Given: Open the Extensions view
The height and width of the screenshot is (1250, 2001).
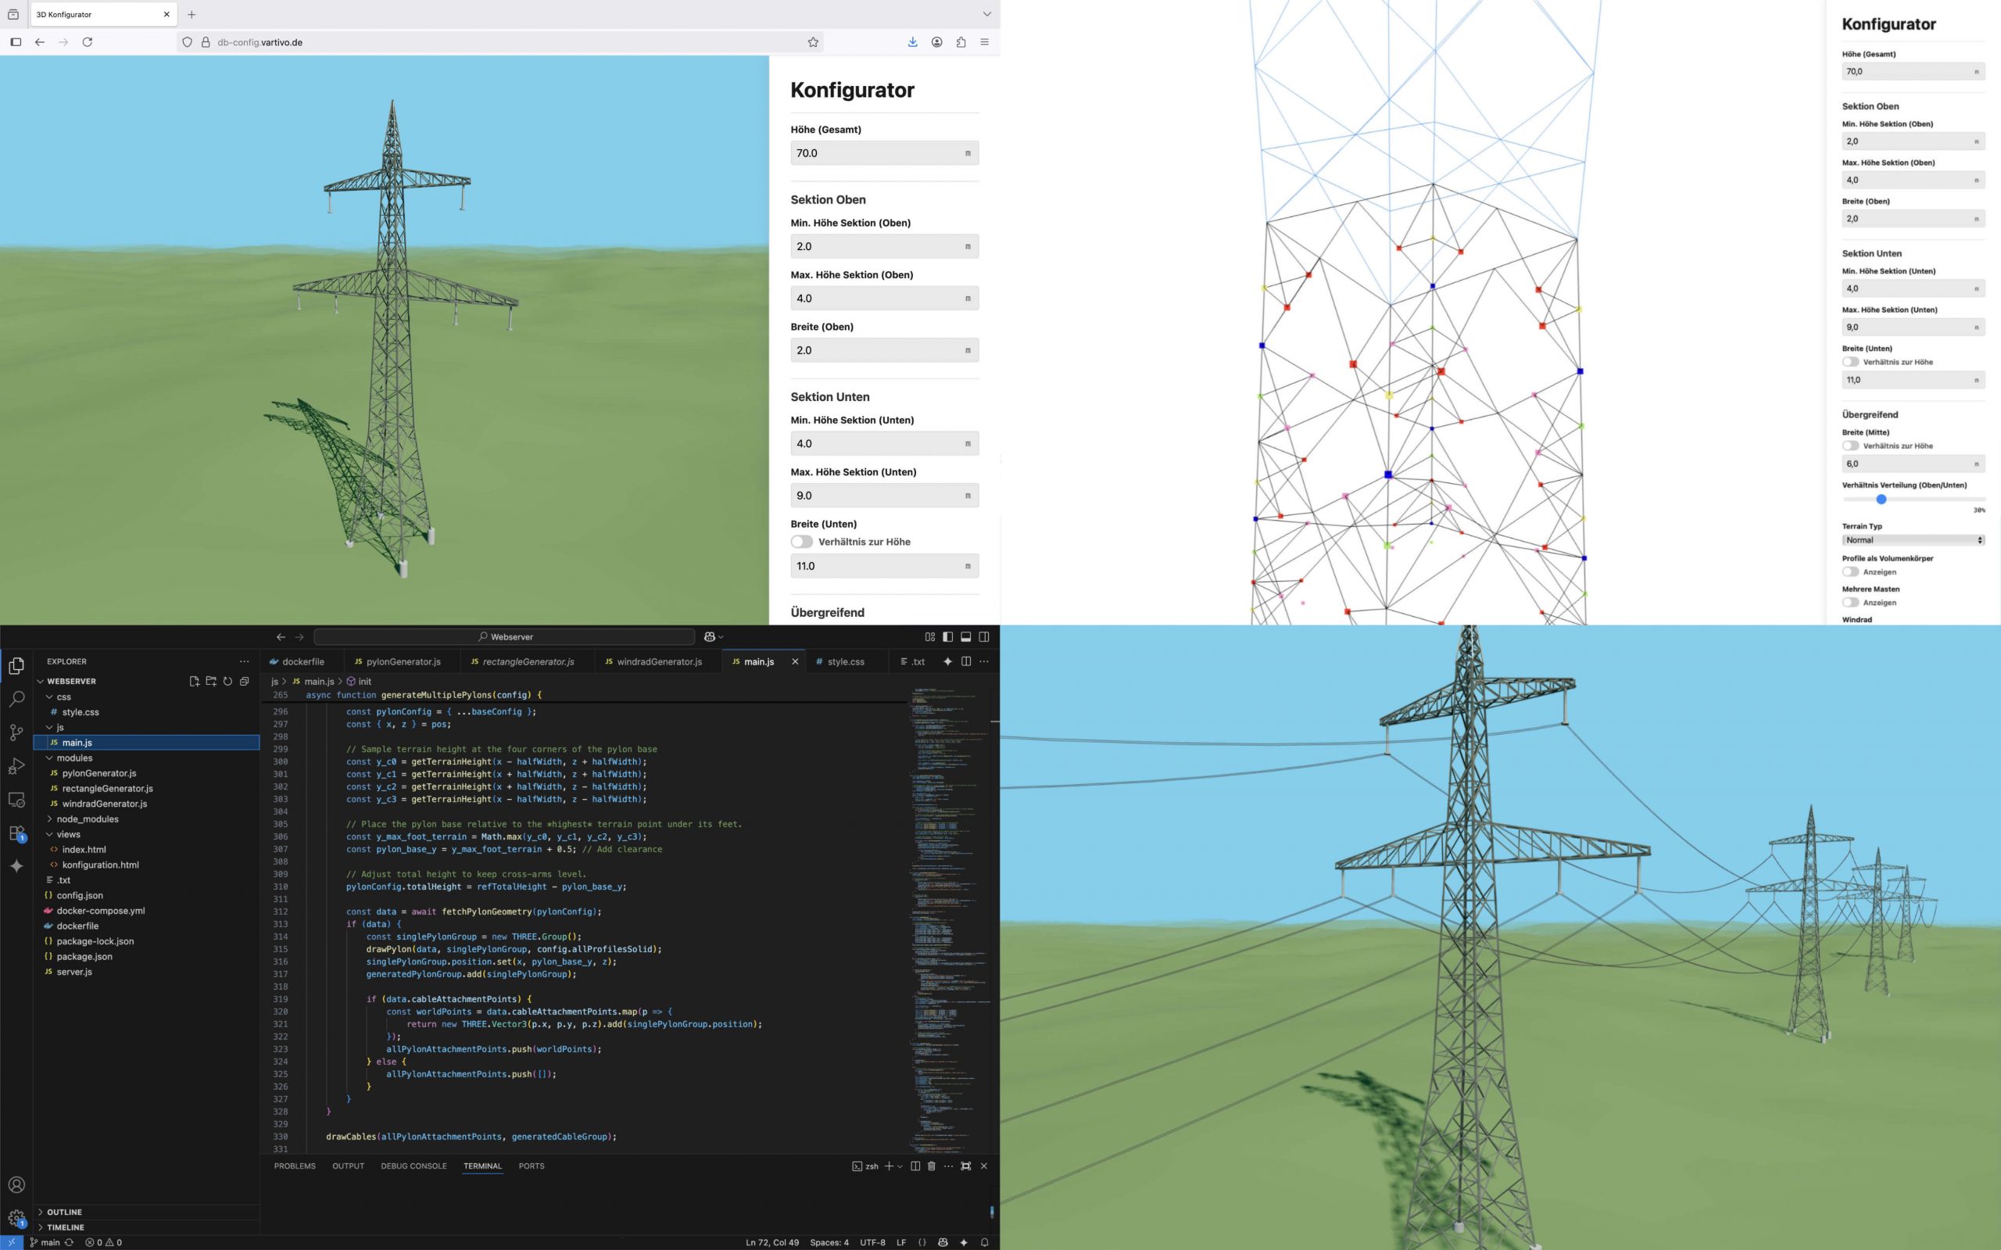Looking at the screenshot, I should tap(16, 833).
